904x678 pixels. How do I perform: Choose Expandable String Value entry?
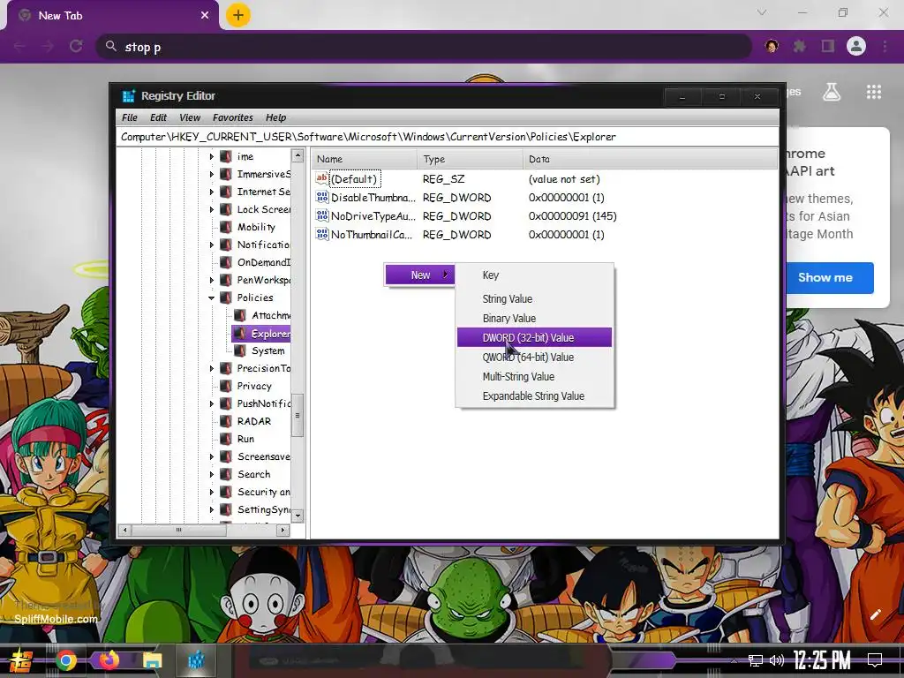(534, 396)
